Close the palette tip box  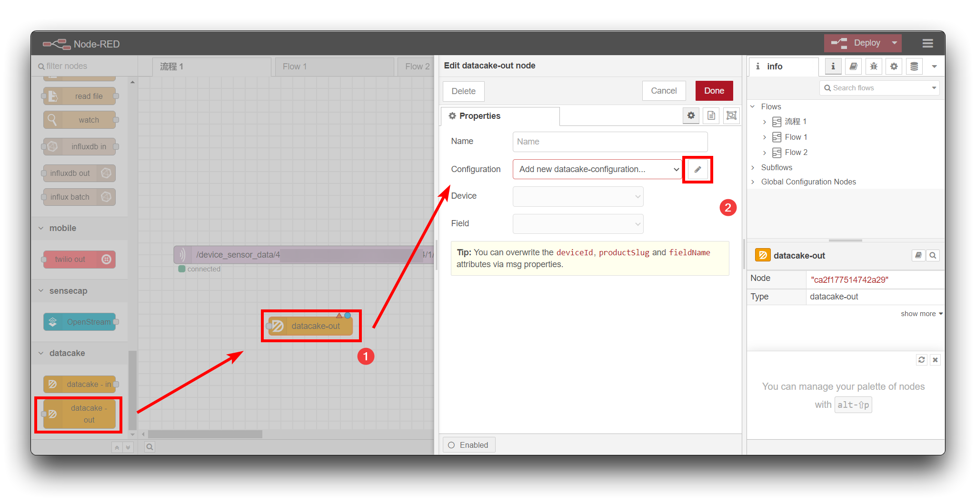click(935, 360)
